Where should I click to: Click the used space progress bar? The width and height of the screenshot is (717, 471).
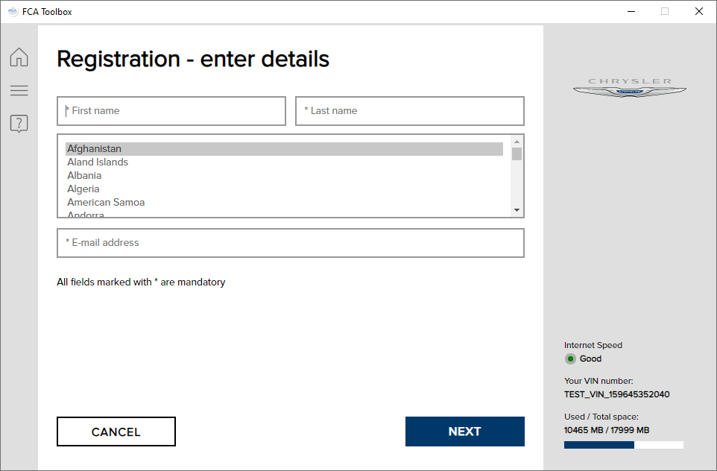click(x=624, y=445)
